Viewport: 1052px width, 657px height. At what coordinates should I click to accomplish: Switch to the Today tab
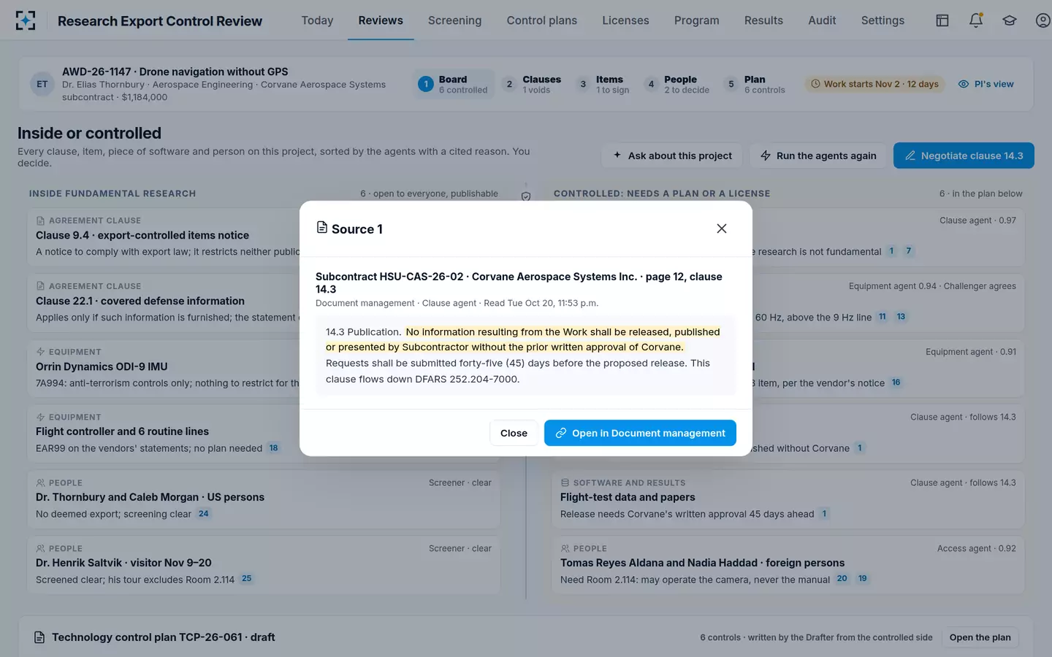coord(317,20)
